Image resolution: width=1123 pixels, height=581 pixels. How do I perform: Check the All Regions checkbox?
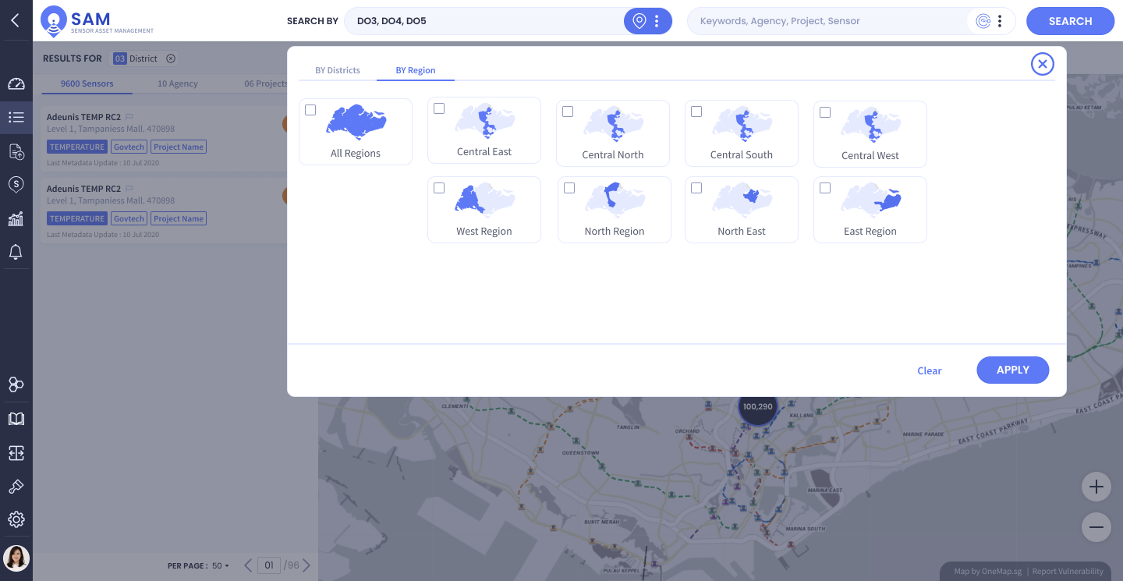pos(310,110)
